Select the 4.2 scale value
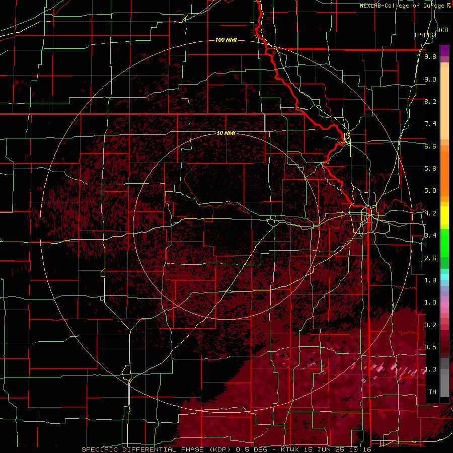Image resolution: width=453 pixels, height=453 pixels. [430, 213]
